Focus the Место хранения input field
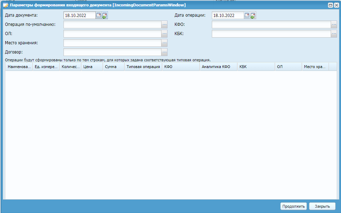 112,43
